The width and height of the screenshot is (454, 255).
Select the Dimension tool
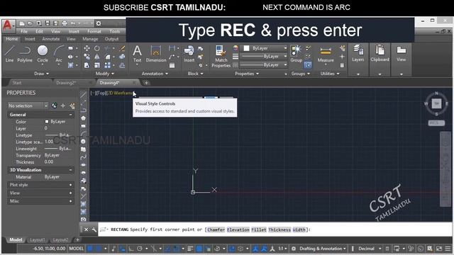(x=156, y=54)
